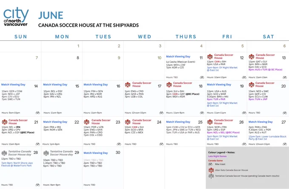Select the SUN column header
The image size is (289, 189).
click(x=21, y=37)
